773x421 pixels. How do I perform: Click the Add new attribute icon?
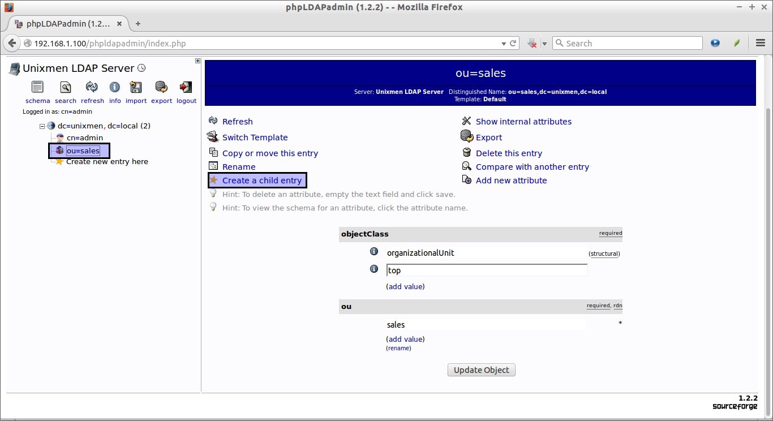click(x=466, y=179)
